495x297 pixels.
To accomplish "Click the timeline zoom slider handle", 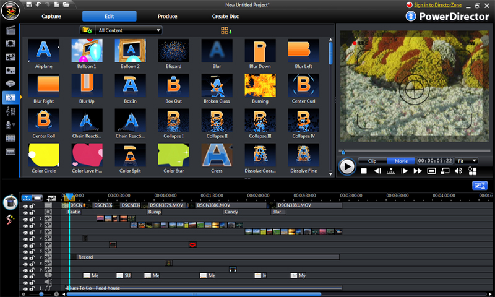I will 41,295.
